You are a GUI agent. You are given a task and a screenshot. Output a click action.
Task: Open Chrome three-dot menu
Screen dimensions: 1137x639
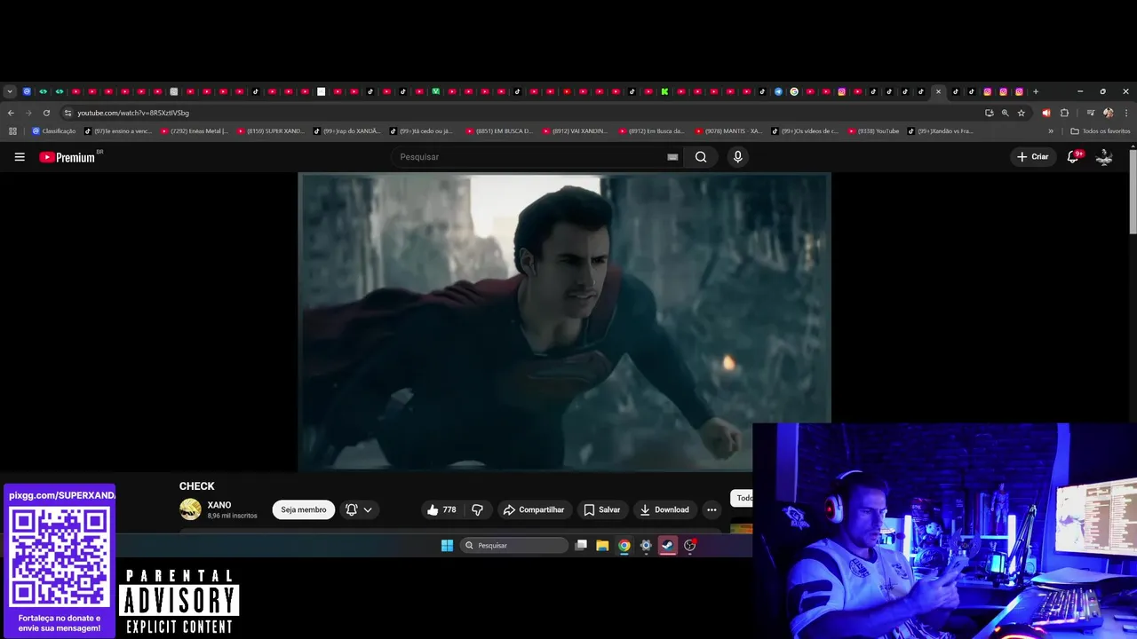click(1125, 113)
